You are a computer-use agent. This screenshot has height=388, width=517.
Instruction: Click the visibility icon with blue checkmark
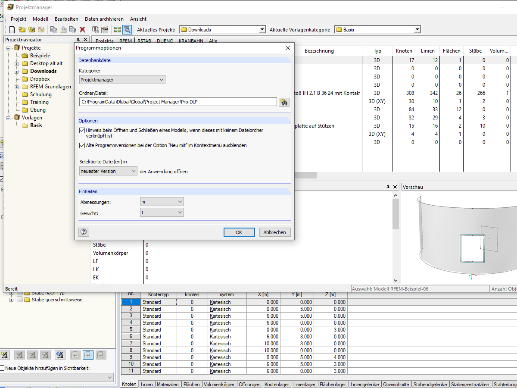coord(60,355)
